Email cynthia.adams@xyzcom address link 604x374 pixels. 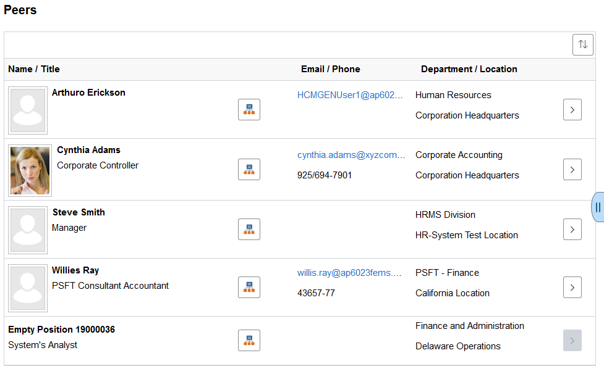(351, 155)
